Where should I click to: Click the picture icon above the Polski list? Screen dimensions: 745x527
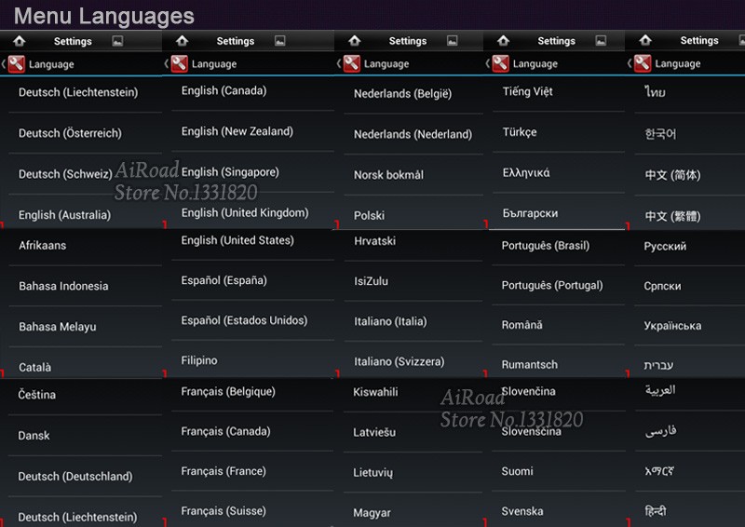452,41
